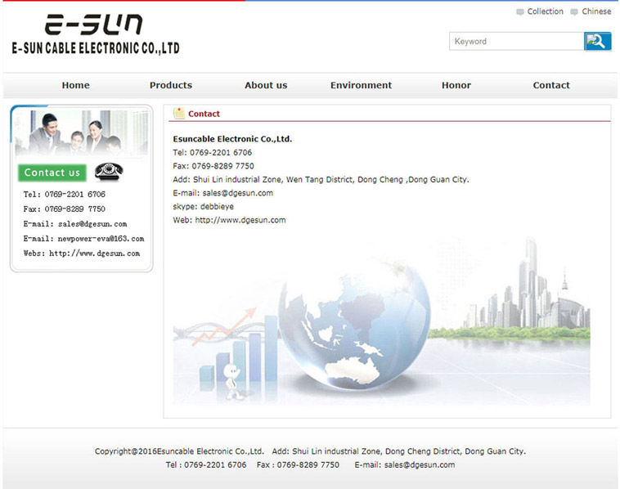The image size is (620, 489).
Task: Click the http://www.dgesun.com web address in content
Action: [240, 220]
